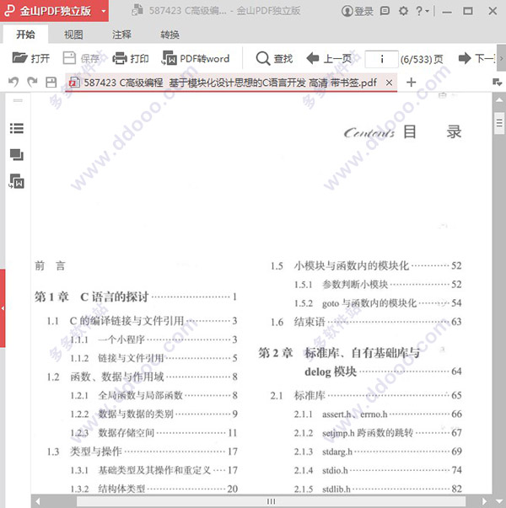Switch to the 注释 tab
Screen dimensions: 506x508
(x=121, y=35)
